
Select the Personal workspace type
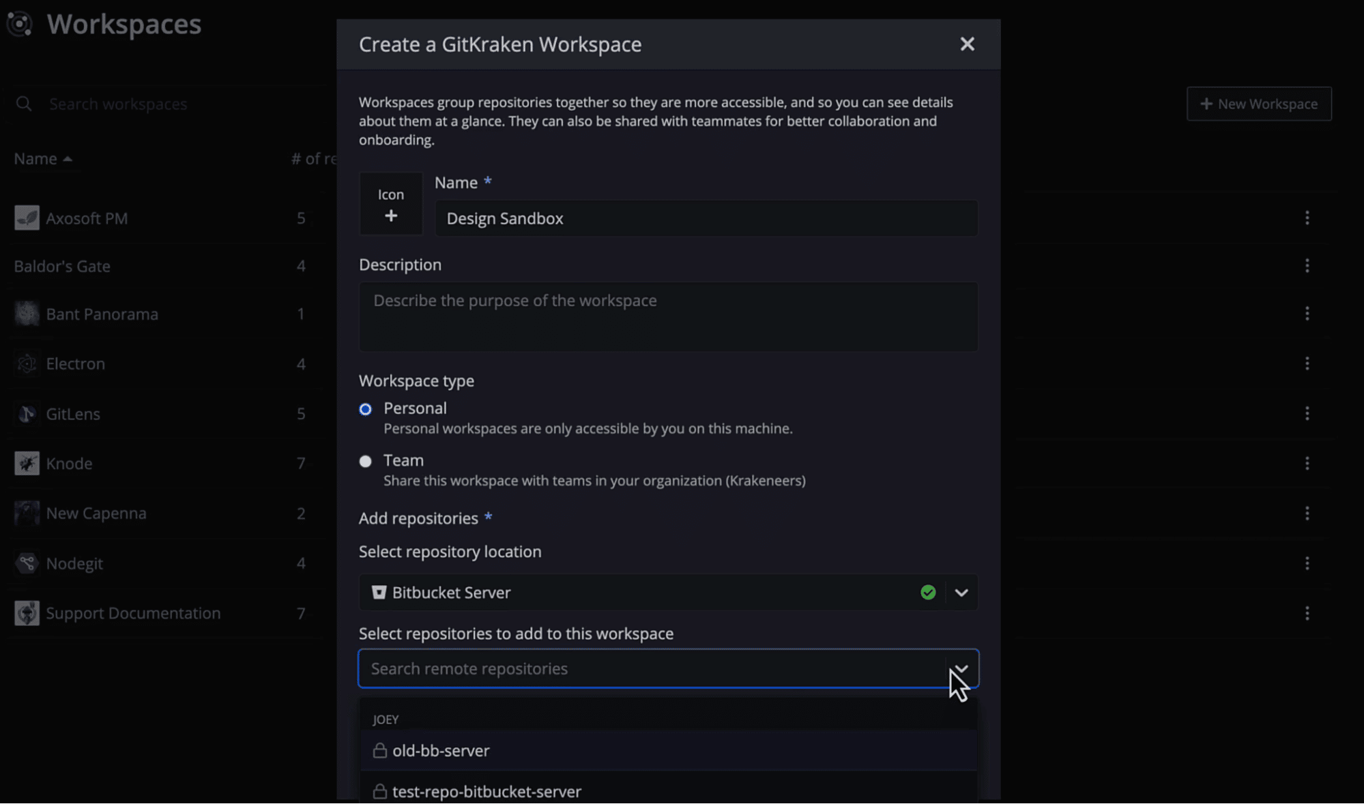coord(366,409)
